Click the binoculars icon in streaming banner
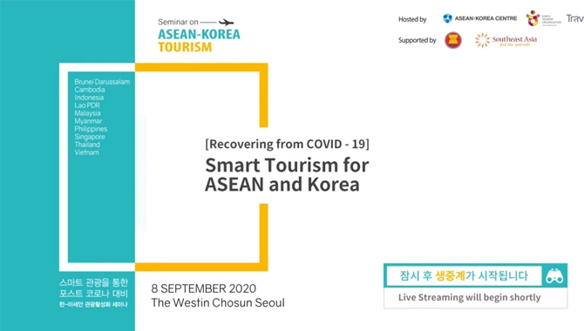Viewport: 584px width, 331px height. pos(554,276)
